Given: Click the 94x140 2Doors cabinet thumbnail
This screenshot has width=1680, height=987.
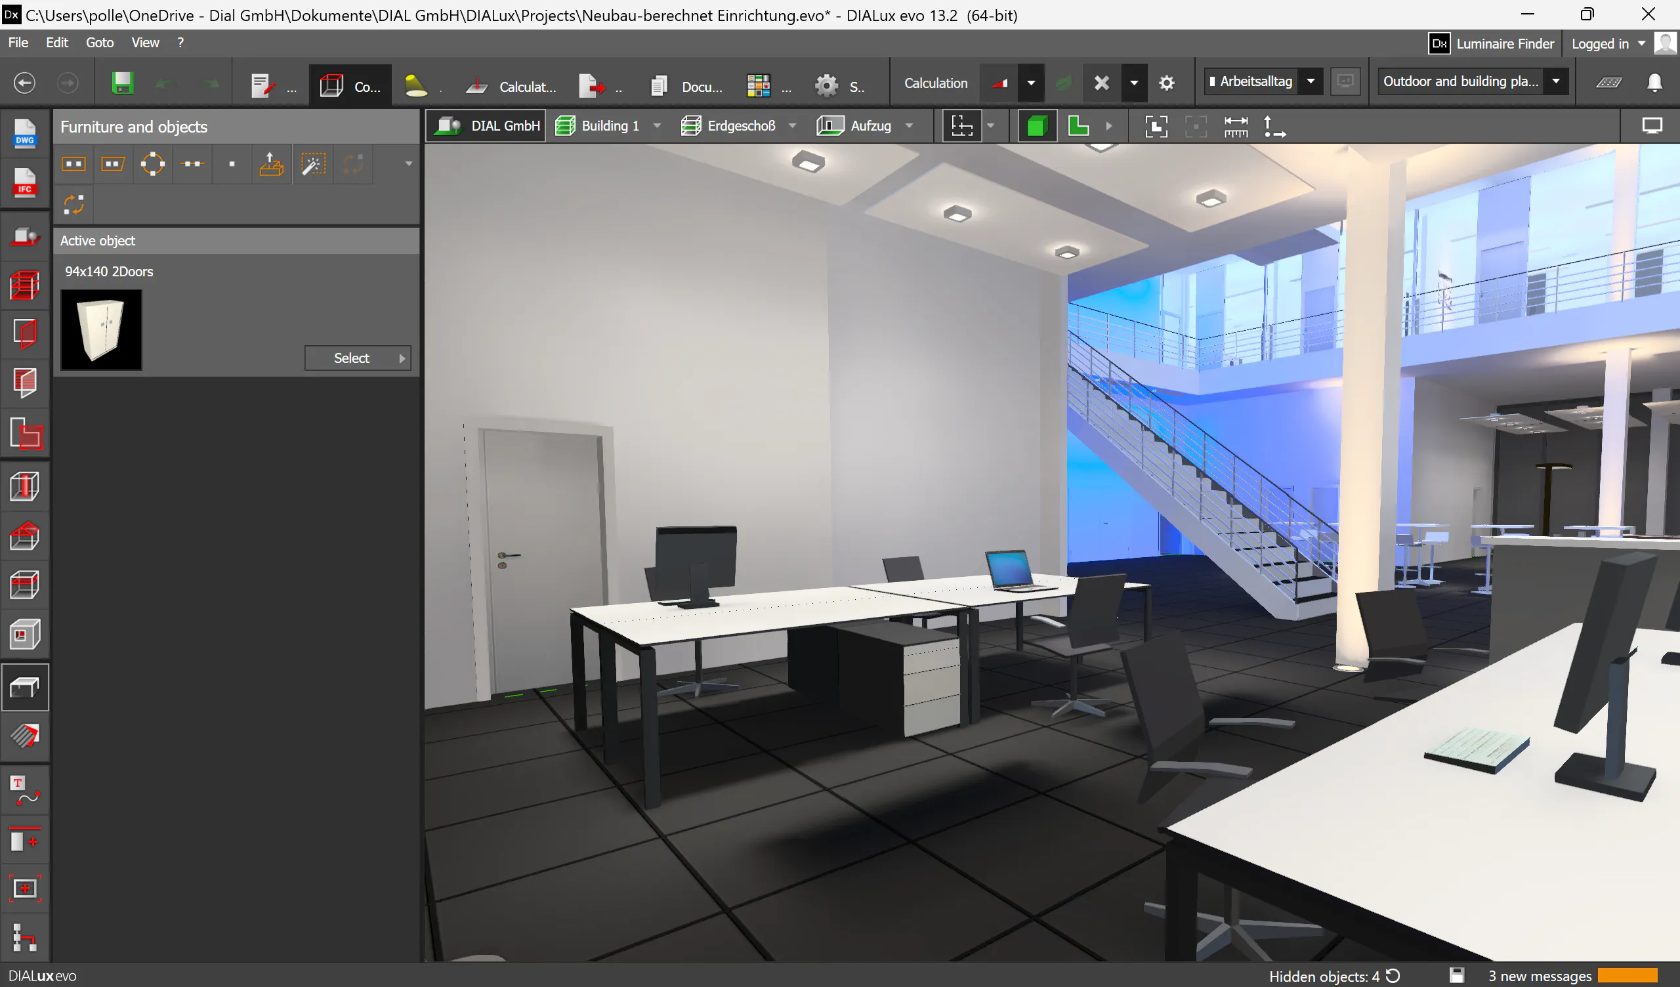Looking at the screenshot, I should (101, 329).
